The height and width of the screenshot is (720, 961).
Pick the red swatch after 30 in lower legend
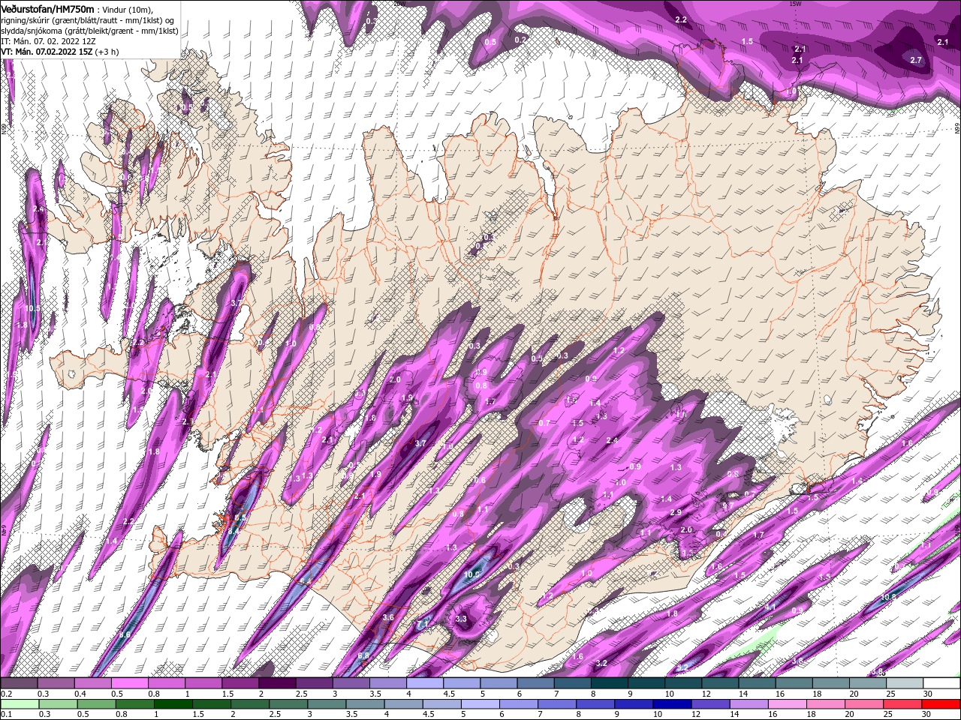click(x=941, y=704)
